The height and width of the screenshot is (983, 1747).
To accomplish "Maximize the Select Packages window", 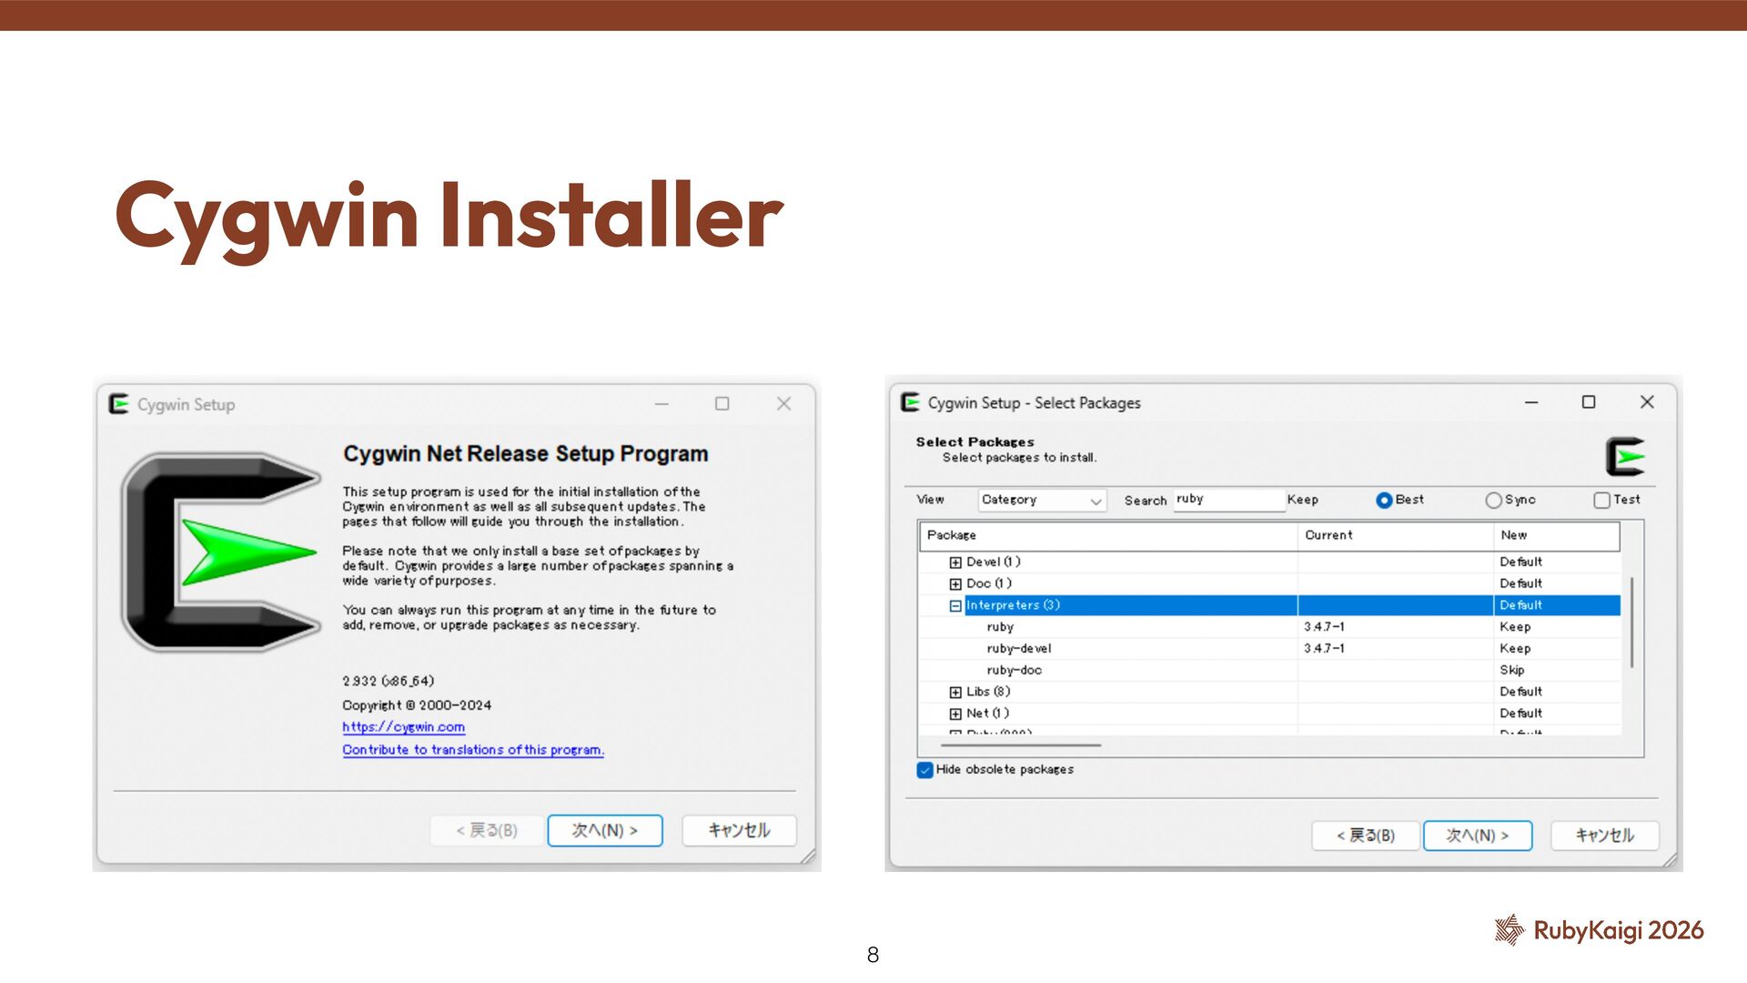I will click(x=1589, y=402).
